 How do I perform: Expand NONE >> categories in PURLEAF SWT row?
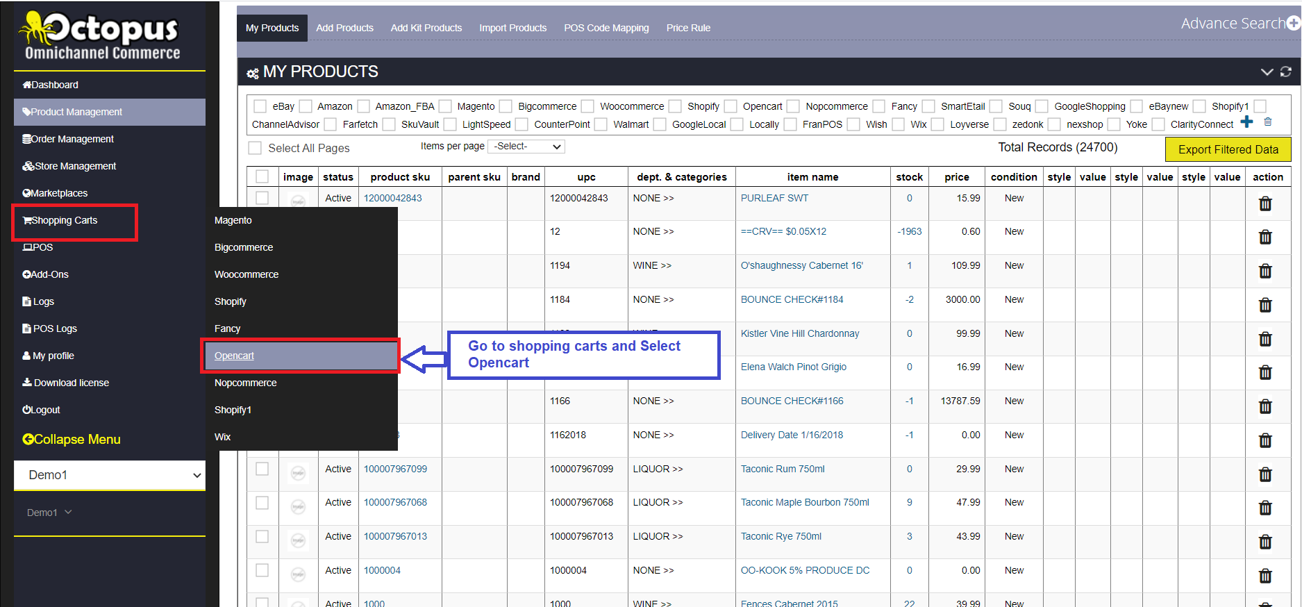coord(653,198)
